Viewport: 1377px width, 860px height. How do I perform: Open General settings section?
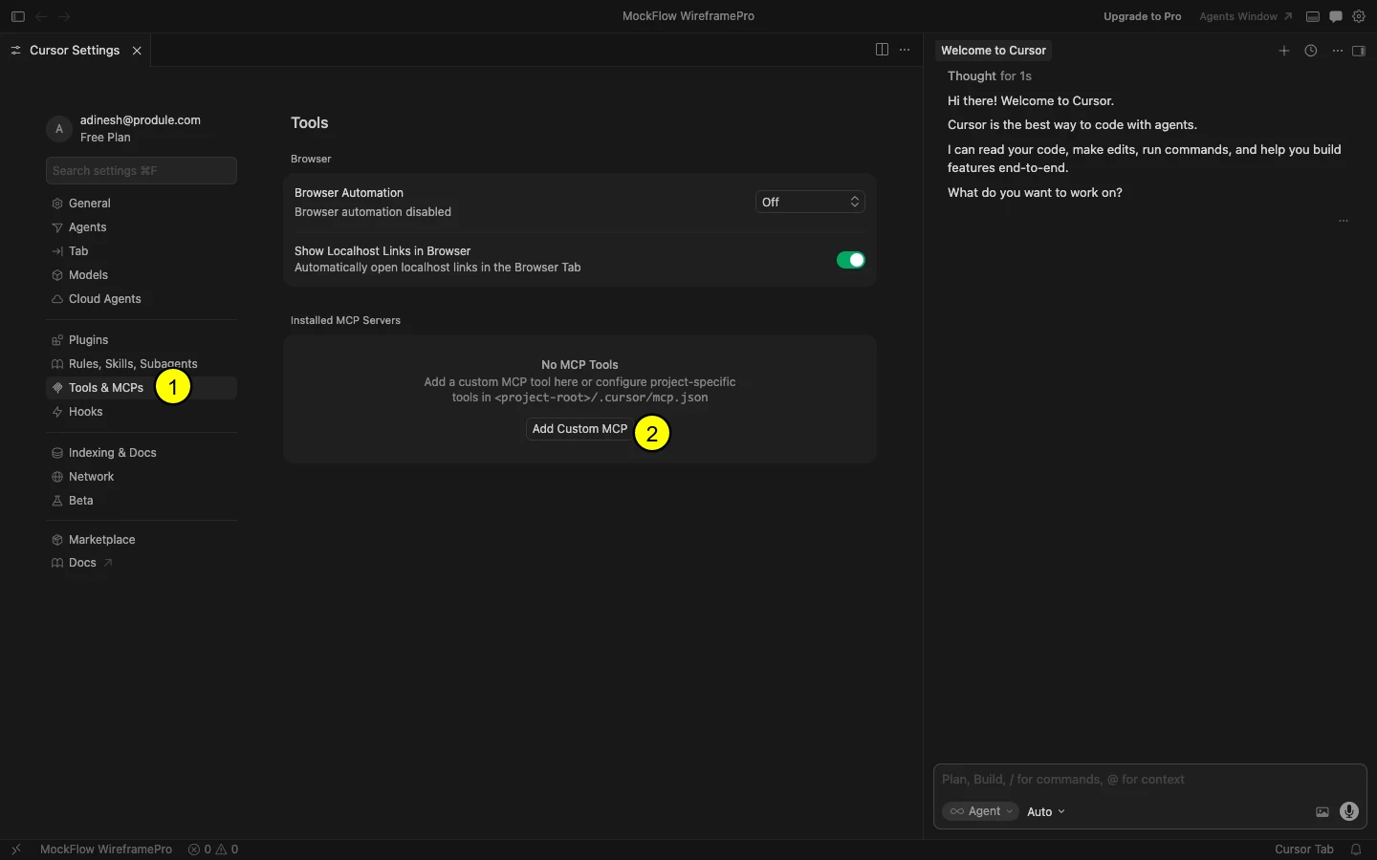[x=141, y=204]
